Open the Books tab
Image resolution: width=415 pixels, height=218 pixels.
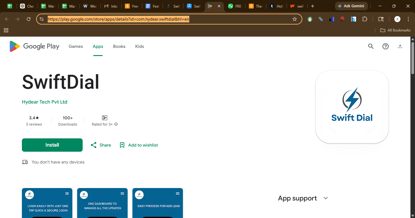119,46
